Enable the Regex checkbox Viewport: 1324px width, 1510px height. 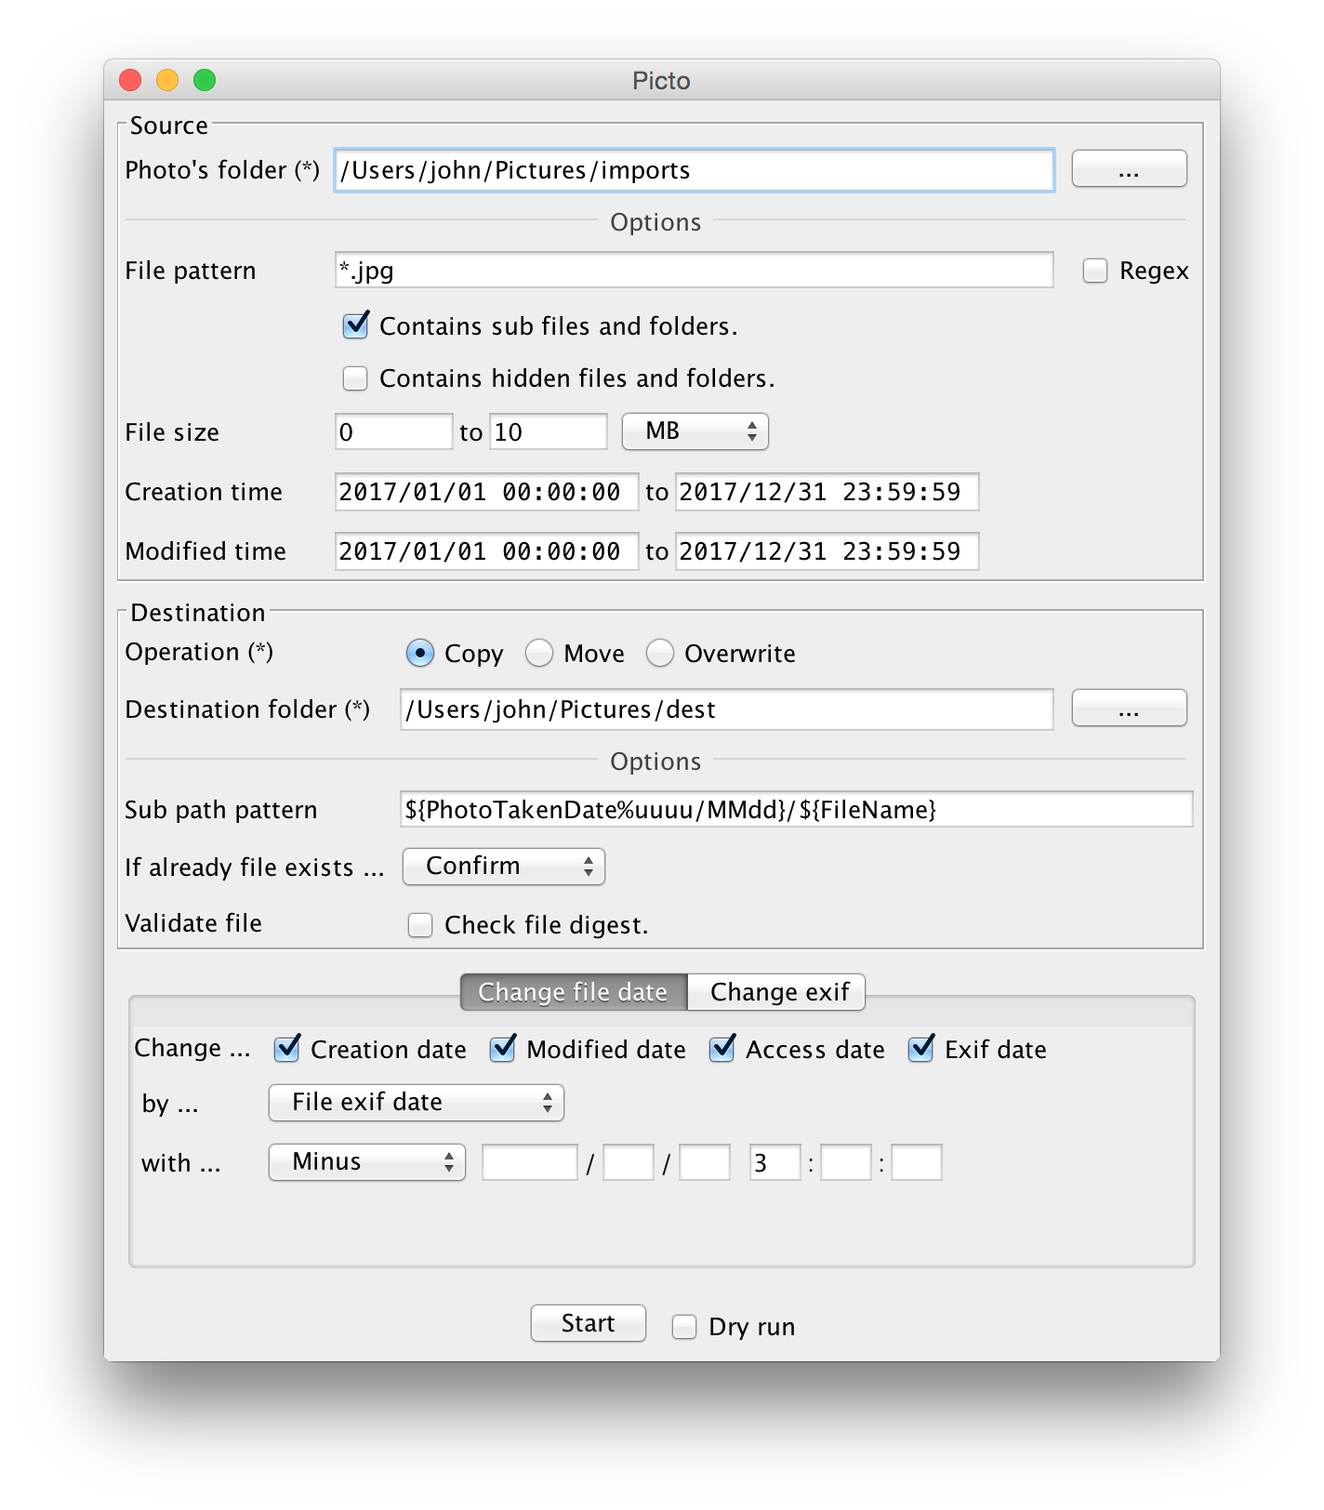pos(1095,271)
